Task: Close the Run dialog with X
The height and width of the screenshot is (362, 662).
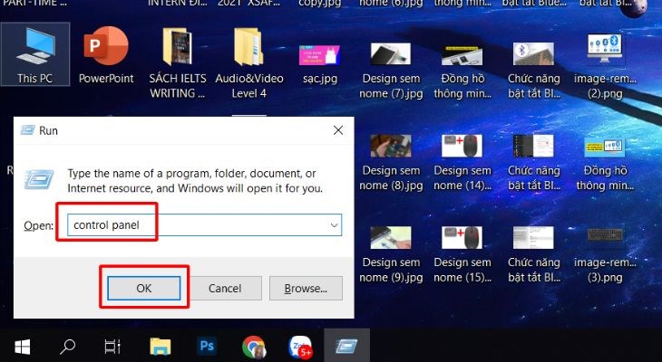Action: pos(338,130)
